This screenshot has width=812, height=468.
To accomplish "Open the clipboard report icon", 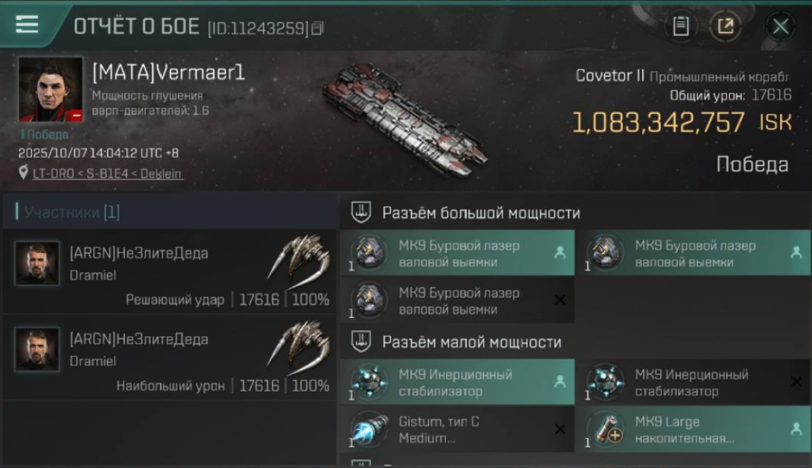I will (x=681, y=26).
